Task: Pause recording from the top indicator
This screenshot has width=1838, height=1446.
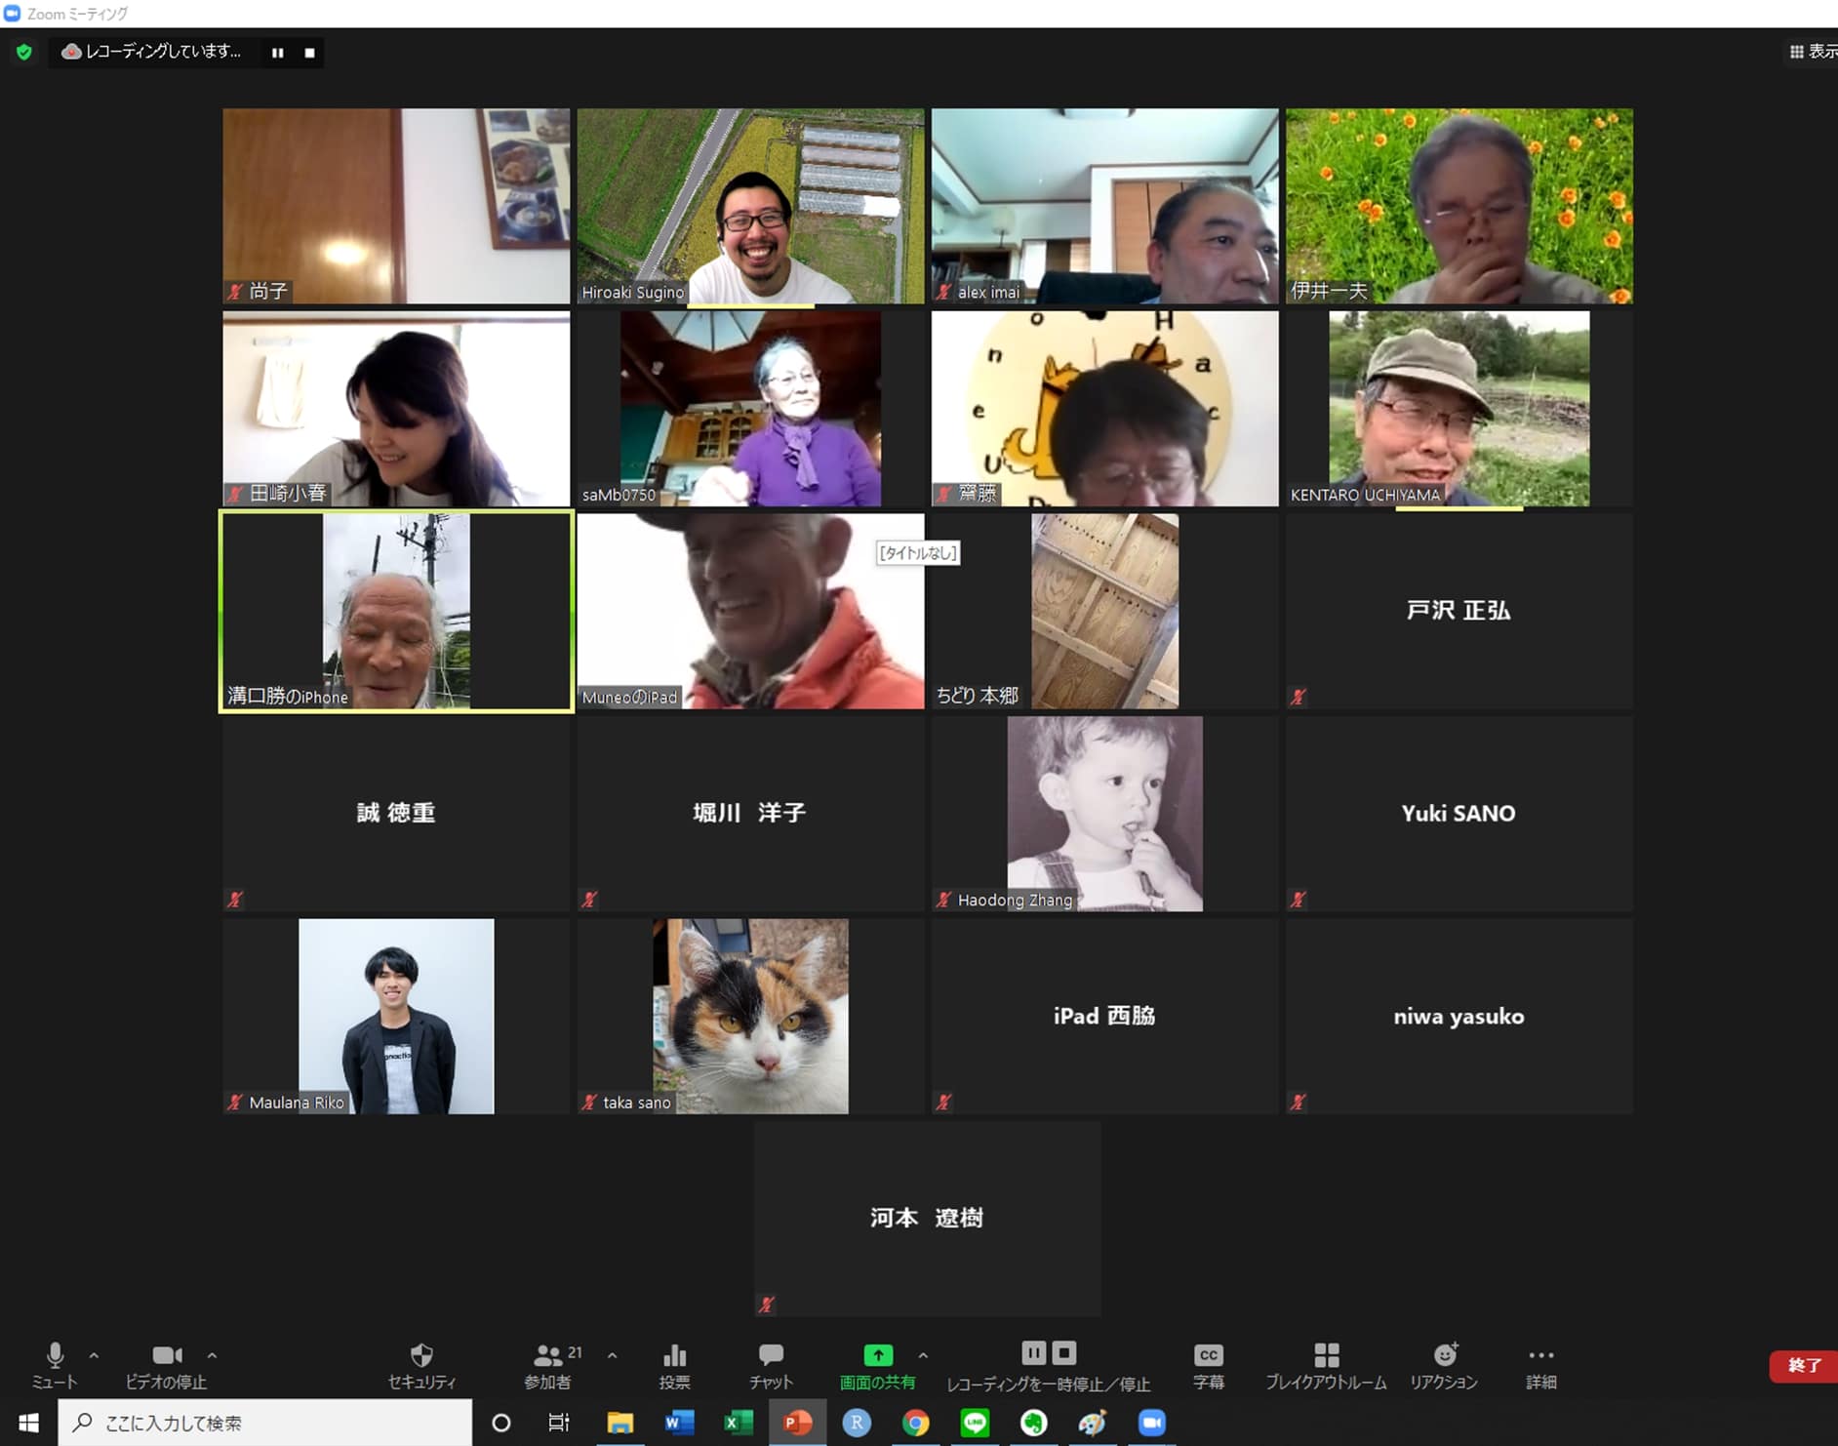Action: point(278,53)
